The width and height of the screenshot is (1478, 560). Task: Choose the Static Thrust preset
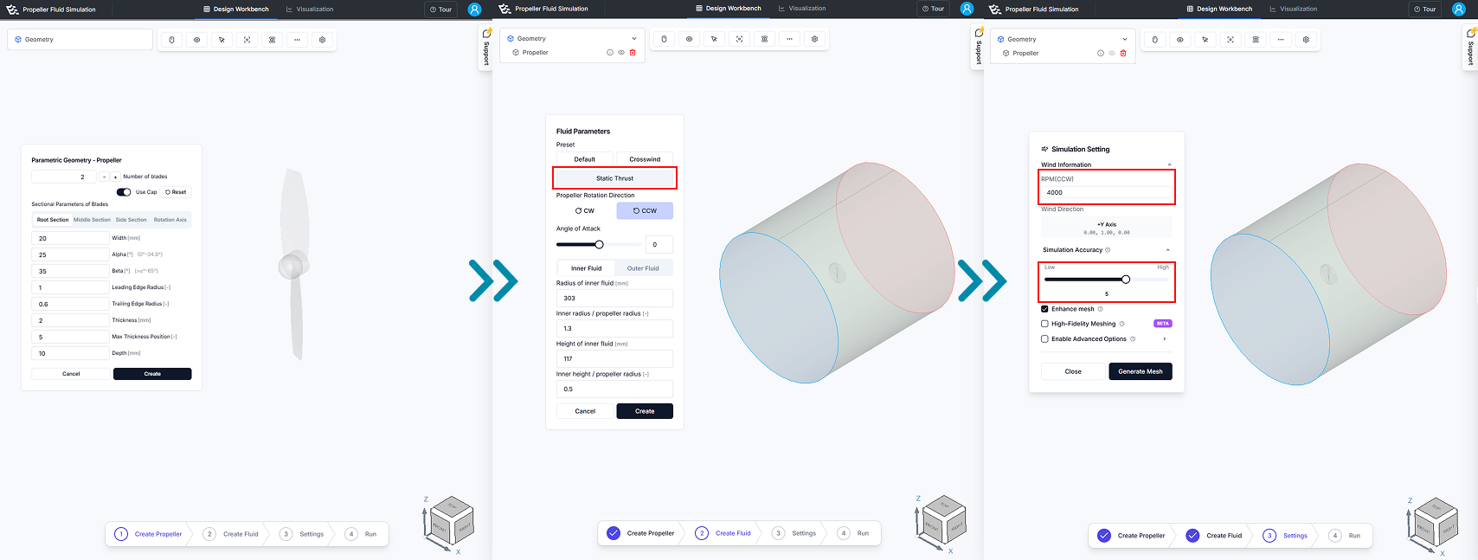pyautogui.click(x=614, y=178)
